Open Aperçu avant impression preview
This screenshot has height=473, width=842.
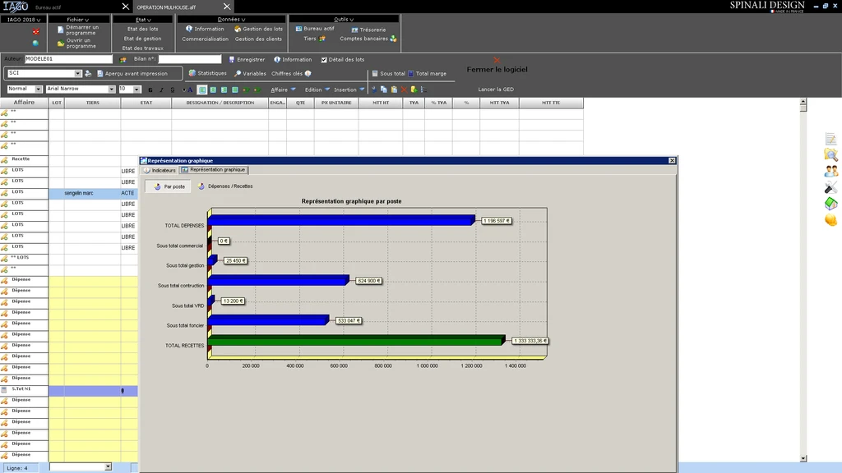pos(136,73)
